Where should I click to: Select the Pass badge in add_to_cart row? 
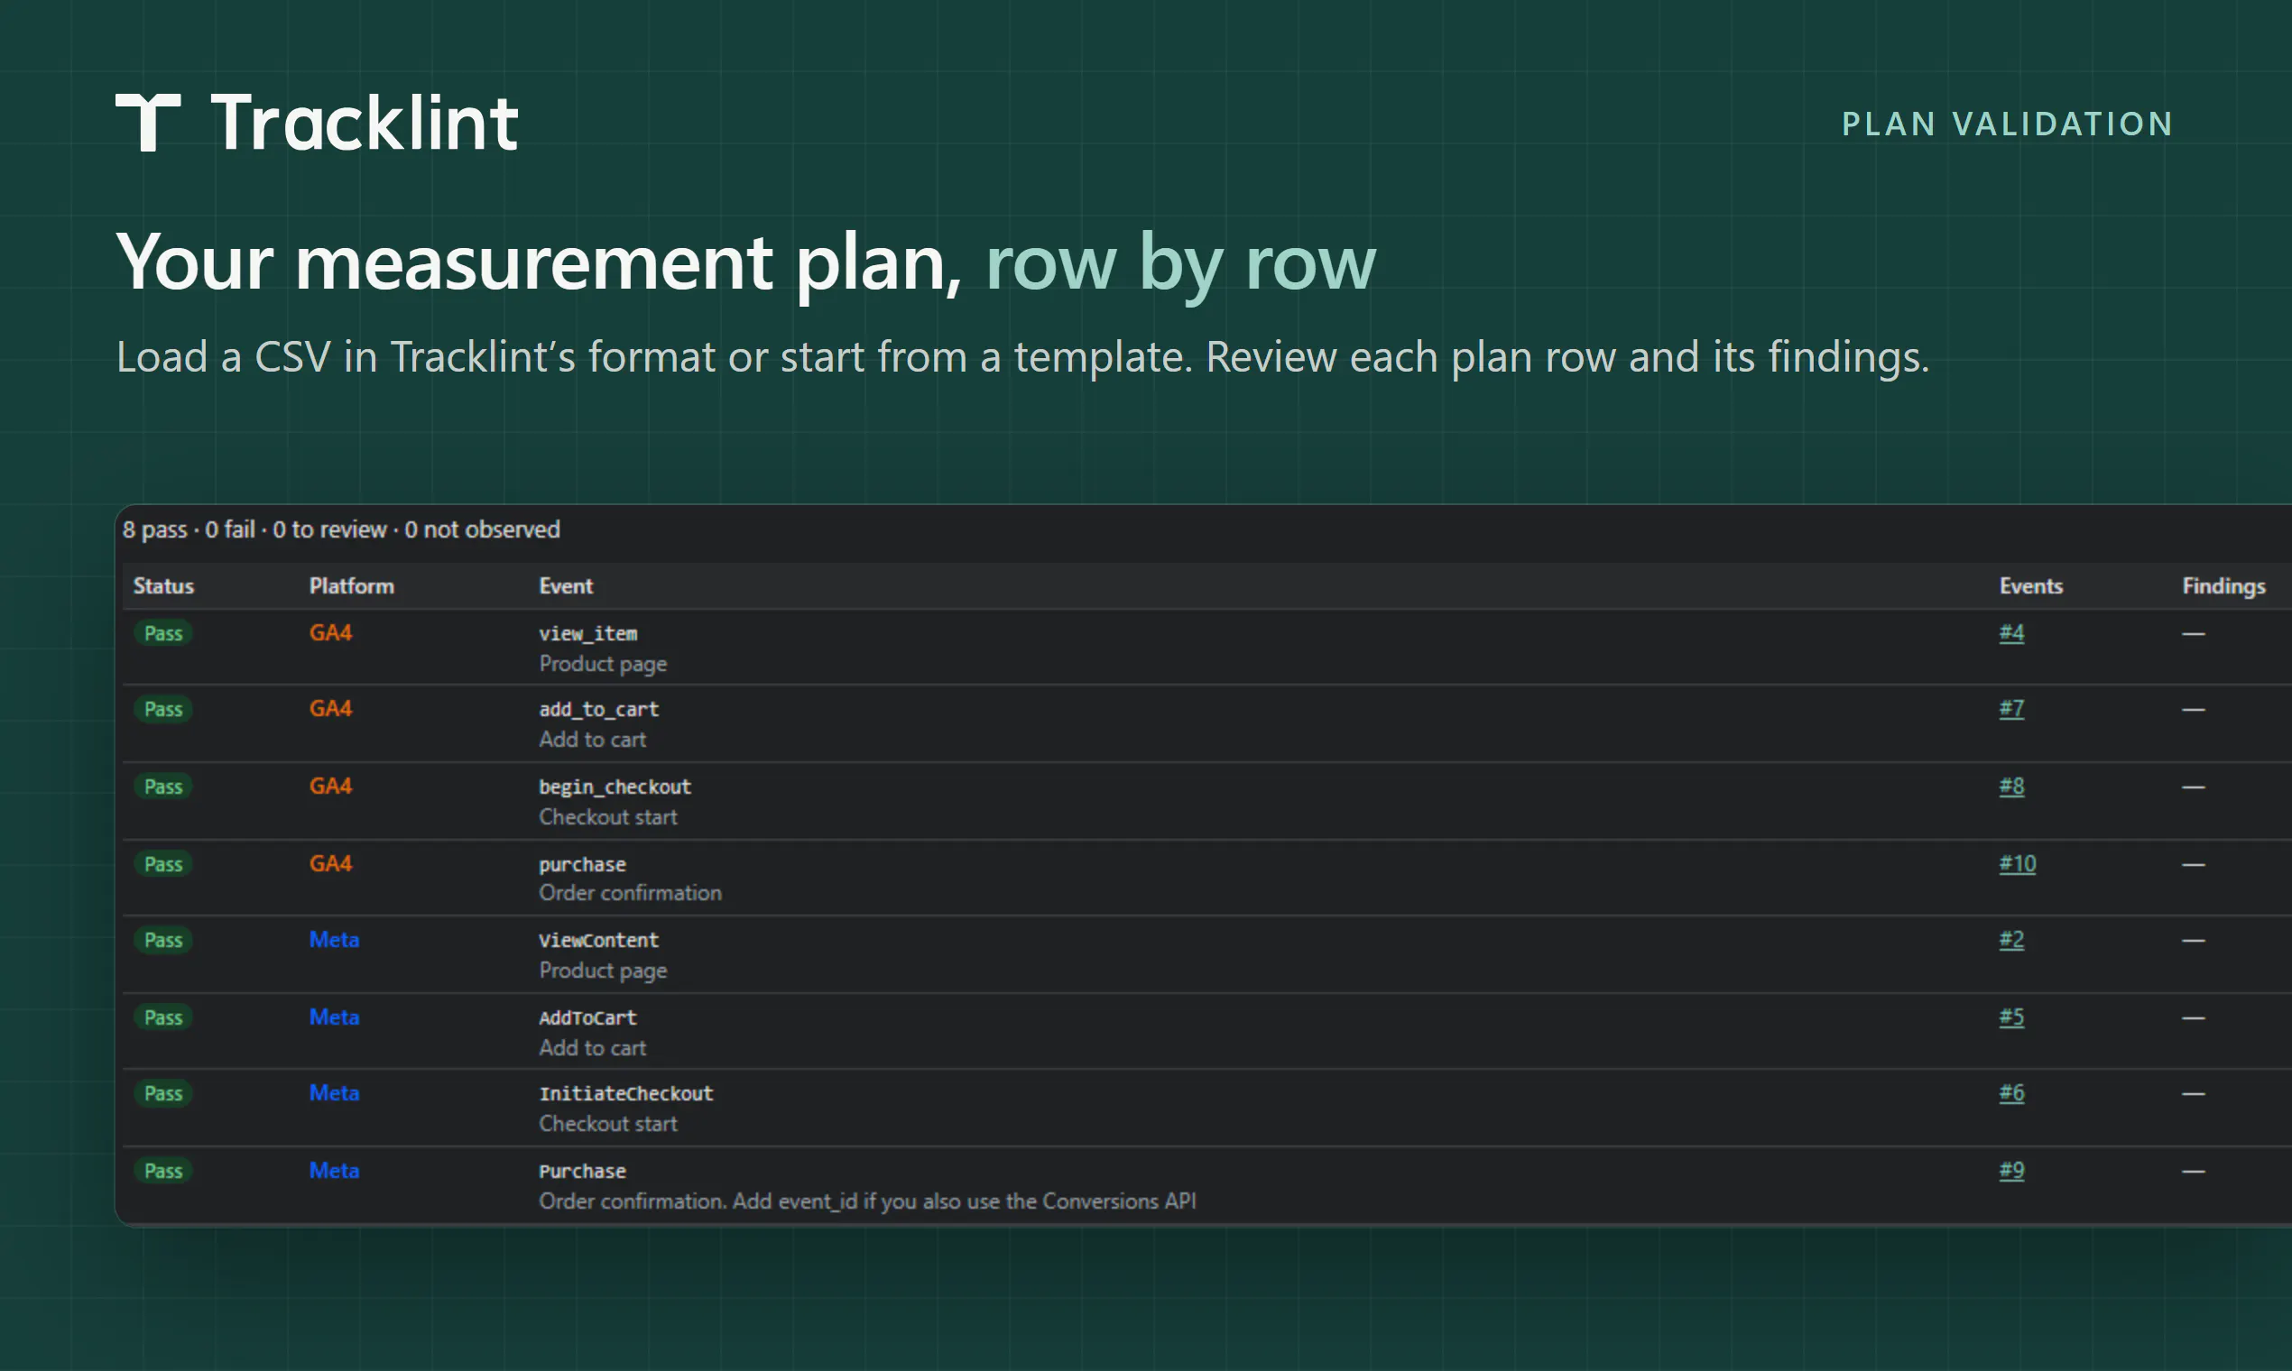pyautogui.click(x=163, y=710)
